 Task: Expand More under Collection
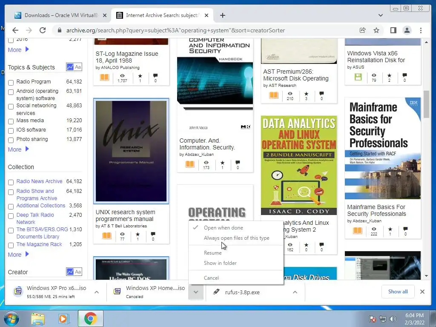pyautogui.click(x=18, y=255)
